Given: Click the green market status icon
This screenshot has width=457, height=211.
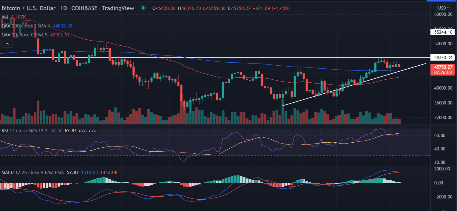Looking at the screenshot, I should (143, 8).
